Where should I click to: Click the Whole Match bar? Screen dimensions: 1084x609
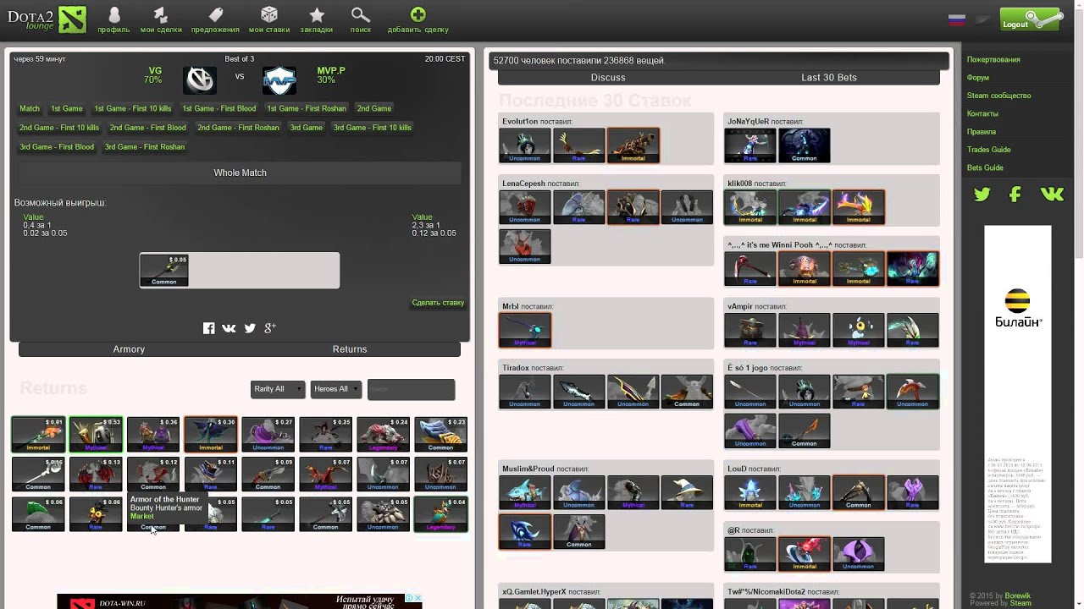click(240, 173)
